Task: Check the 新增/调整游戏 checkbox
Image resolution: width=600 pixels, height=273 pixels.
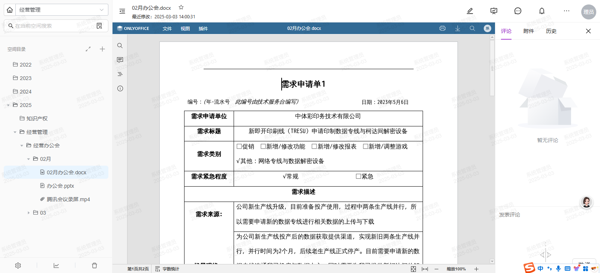Action: point(366,147)
